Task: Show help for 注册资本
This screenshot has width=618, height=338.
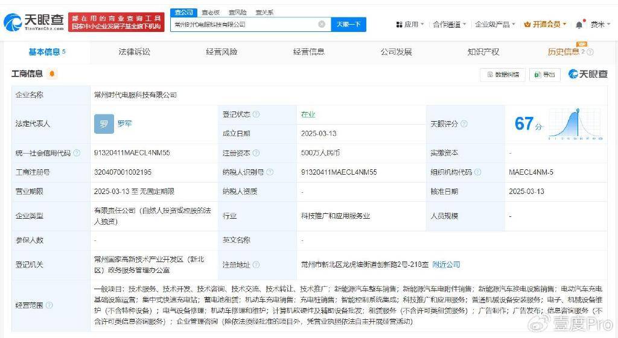Action: point(256,152)
